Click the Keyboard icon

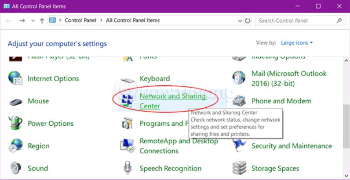tap(128, 79)
